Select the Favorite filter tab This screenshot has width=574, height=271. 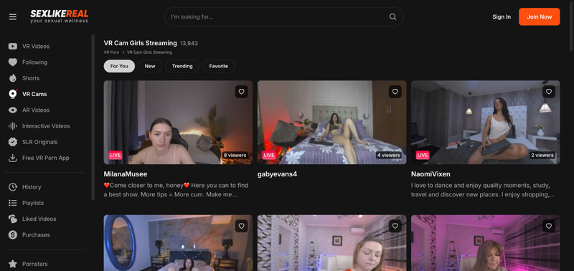[219, 66]
